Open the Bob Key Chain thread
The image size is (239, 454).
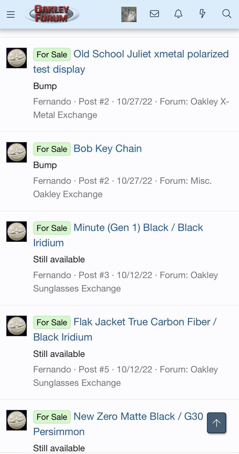(x=107, y=149)
